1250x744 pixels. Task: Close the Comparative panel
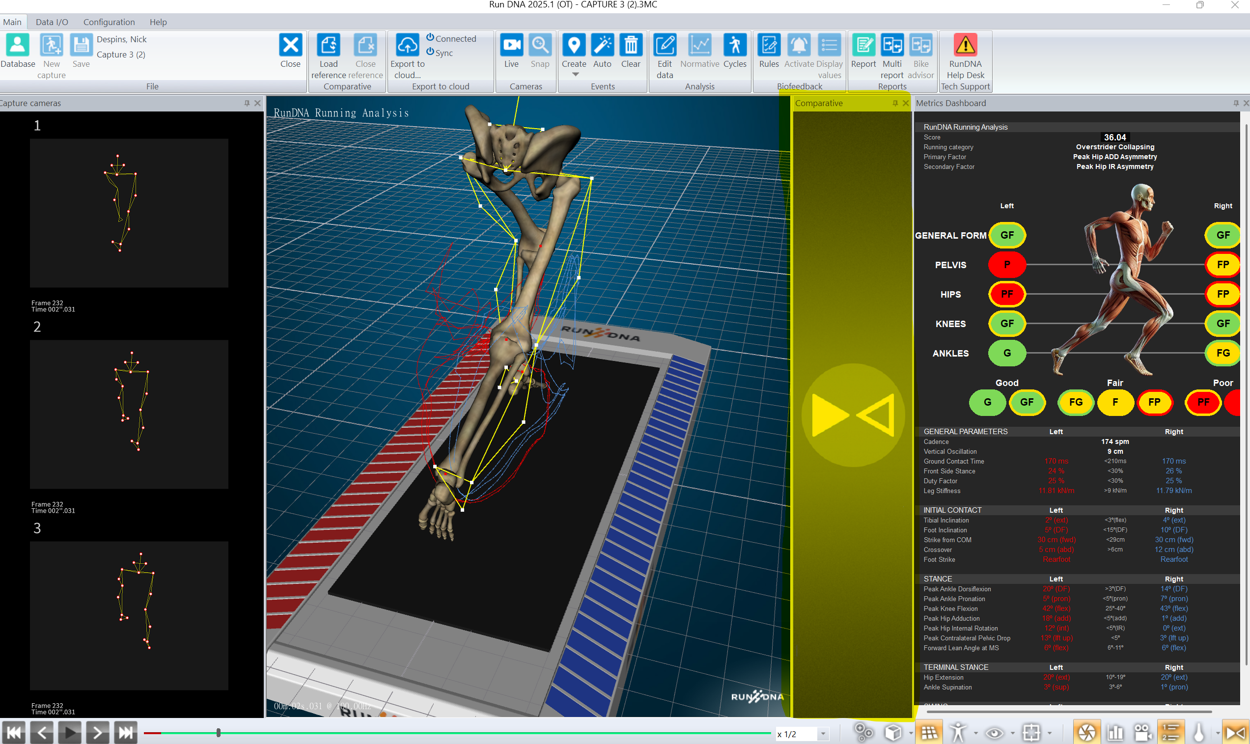click(906, 103)
